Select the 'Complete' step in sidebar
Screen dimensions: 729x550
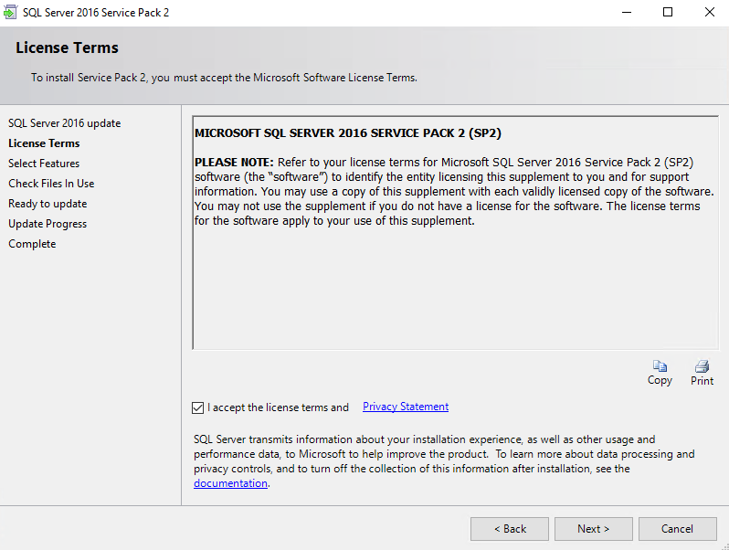[x=32, y=244]
